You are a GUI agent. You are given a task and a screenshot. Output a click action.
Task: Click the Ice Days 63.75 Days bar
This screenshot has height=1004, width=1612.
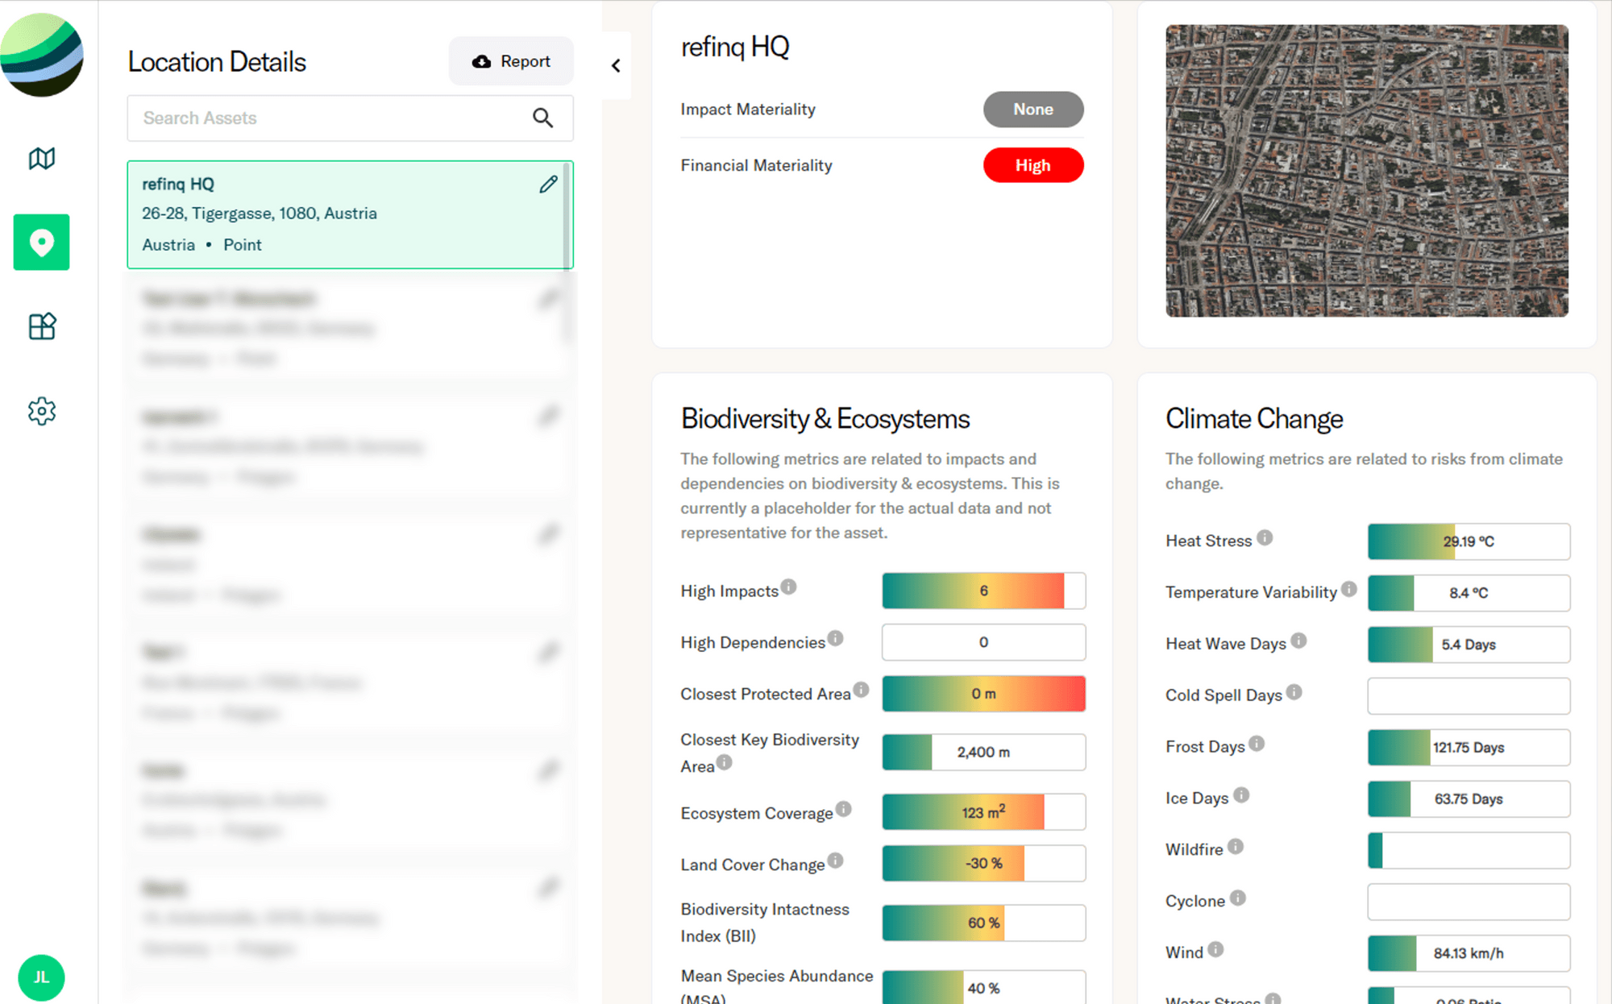coord(1469,799)
